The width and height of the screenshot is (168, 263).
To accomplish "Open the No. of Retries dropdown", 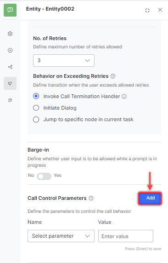I will (64, 60).
